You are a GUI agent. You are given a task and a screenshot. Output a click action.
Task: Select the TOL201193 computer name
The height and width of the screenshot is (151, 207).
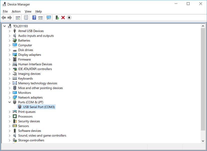[21, 26]
